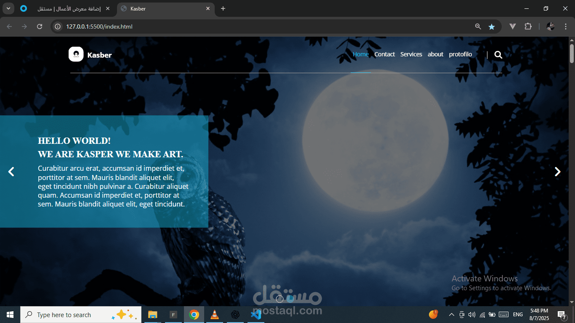
Task: Click the taskbar "Type here to search" box
Action: pos(81,315)
